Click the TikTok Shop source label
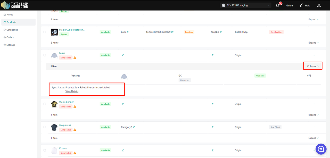 click(x=241, y=32)
